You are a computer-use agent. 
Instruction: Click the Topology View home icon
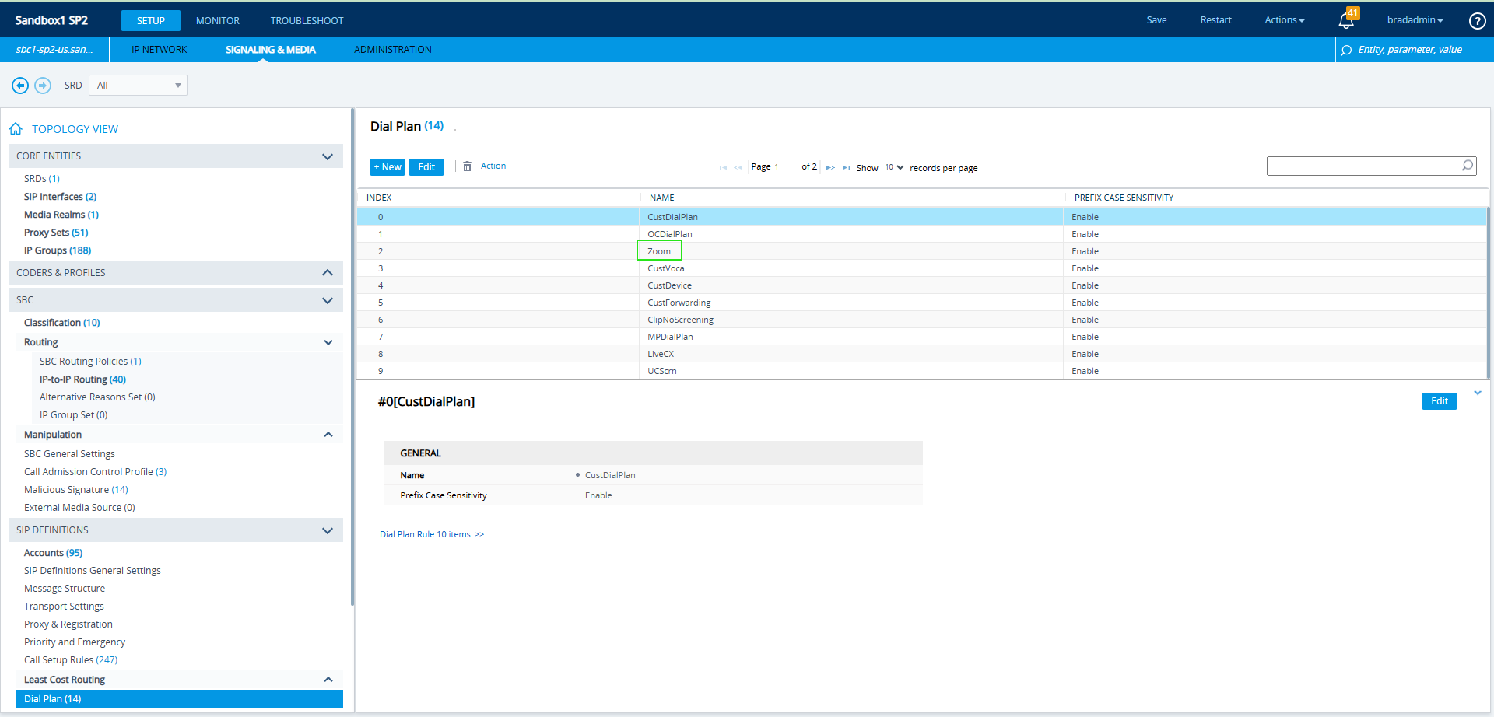[16, 128]
